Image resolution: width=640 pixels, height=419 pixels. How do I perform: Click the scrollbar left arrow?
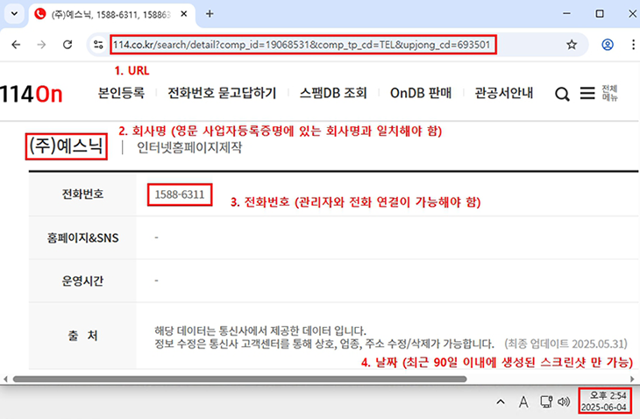pos(5,379)
